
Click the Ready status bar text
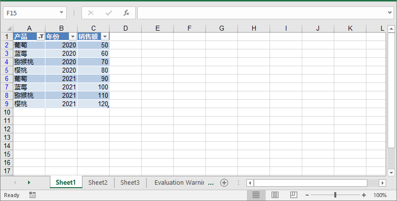[12, 195]
